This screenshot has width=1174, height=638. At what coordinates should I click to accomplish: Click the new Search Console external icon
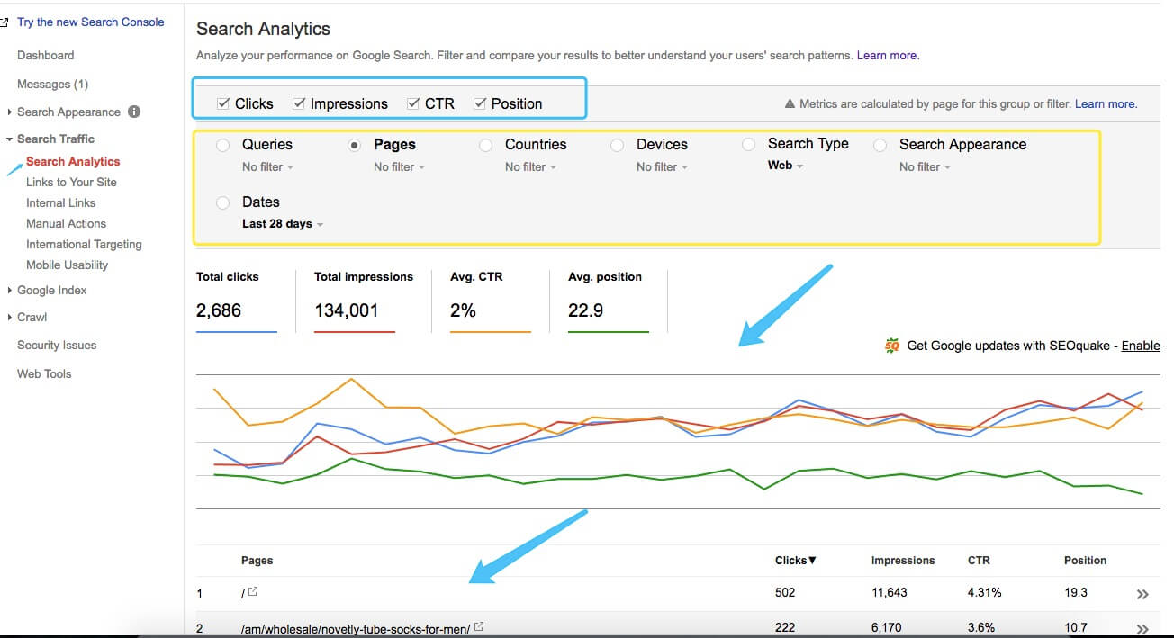click(x=5, y=22)
